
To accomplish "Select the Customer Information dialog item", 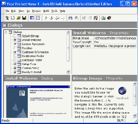I will tap(35, 52).
